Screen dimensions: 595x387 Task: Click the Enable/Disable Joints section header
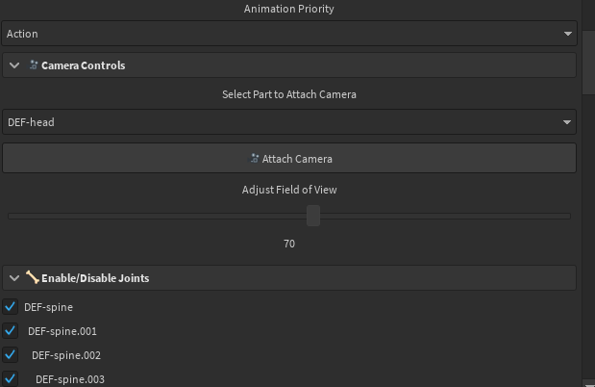point(289,278)
